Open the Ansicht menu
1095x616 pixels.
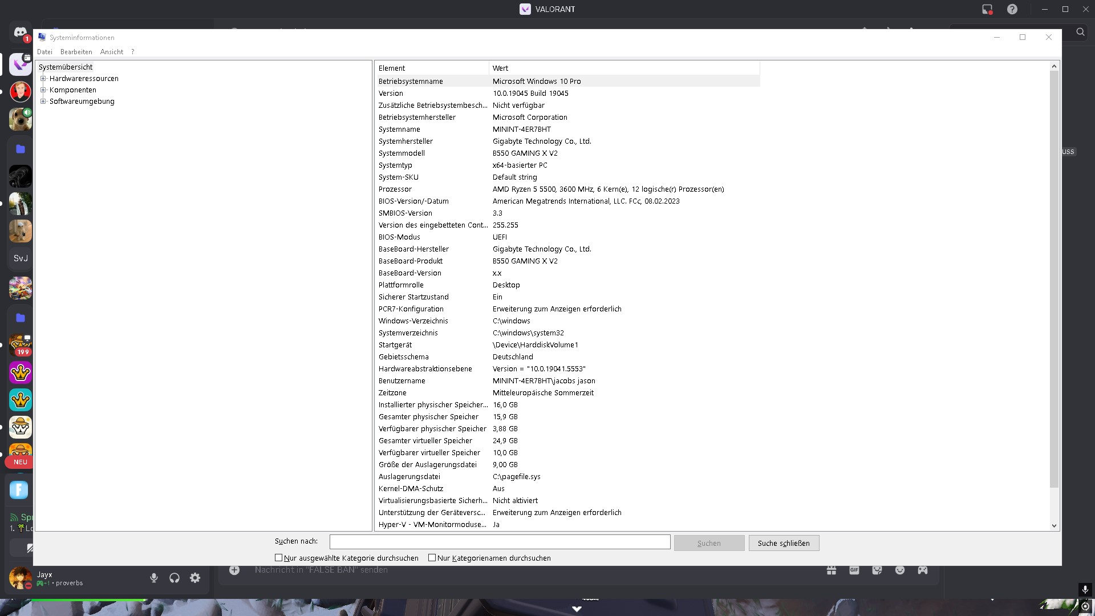(112, 52)
